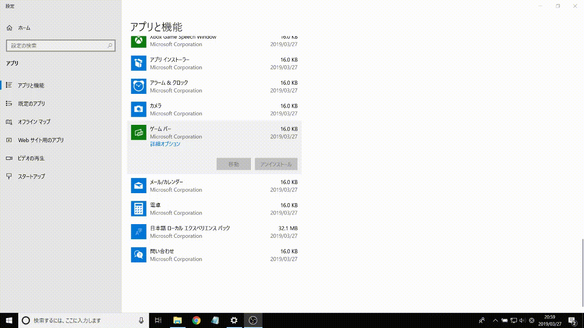This screenshot has height=328, width=584.
Task: Select the 問い合わせ list entry name
Action: click(x=162, y=251)
